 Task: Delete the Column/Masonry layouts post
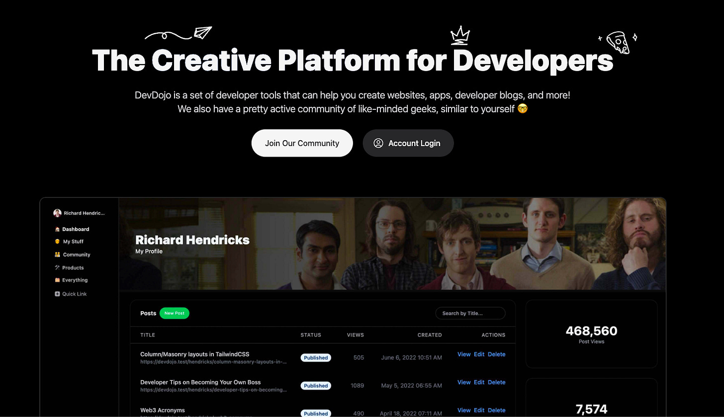click(x=496, y=354)
